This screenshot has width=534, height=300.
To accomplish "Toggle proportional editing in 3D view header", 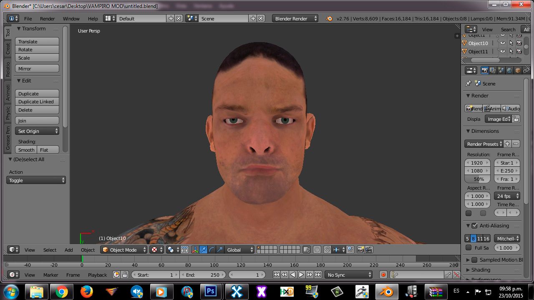I will coord(317,250).
